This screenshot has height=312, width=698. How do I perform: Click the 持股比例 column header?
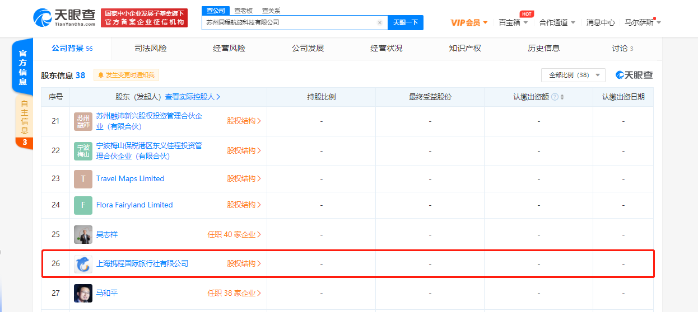(321, 97)
